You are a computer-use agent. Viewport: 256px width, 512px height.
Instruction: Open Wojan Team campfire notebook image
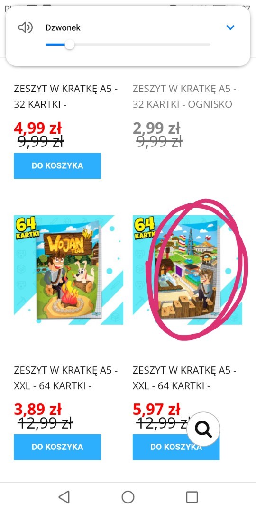coord(68,270)
